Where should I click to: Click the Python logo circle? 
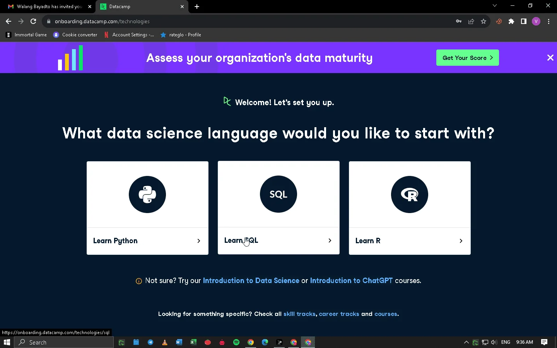pos(147,194)
